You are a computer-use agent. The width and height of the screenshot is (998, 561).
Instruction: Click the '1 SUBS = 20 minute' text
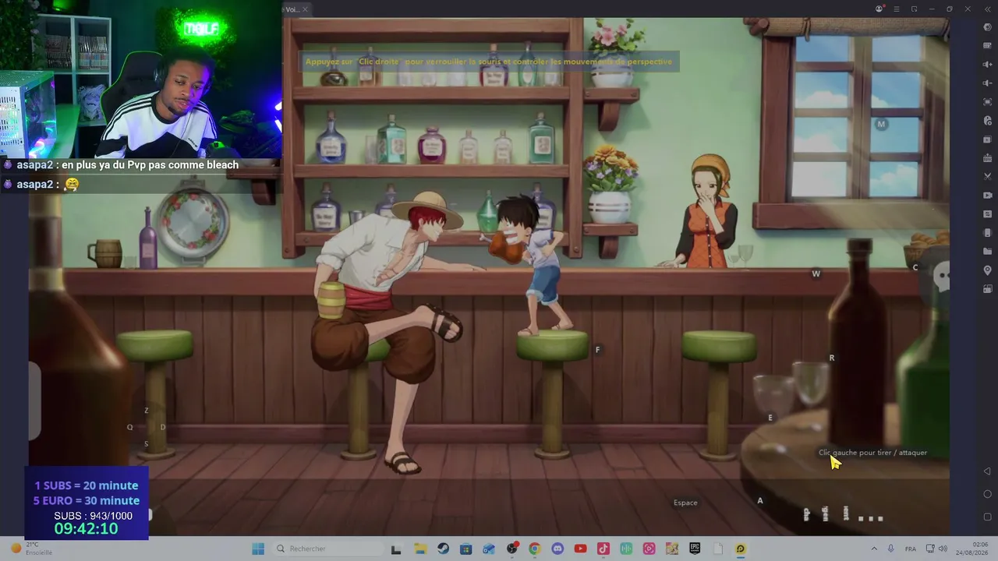point(86,485)
